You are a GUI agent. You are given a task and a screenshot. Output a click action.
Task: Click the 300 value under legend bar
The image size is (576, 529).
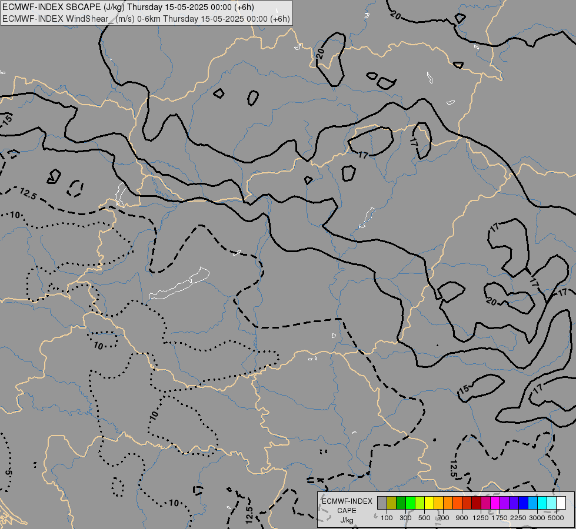pyautogui.click(x=405, y=518)
